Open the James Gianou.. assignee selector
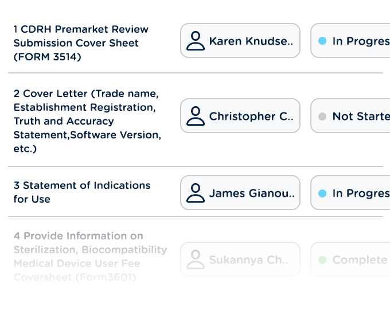 click(240, 193)
